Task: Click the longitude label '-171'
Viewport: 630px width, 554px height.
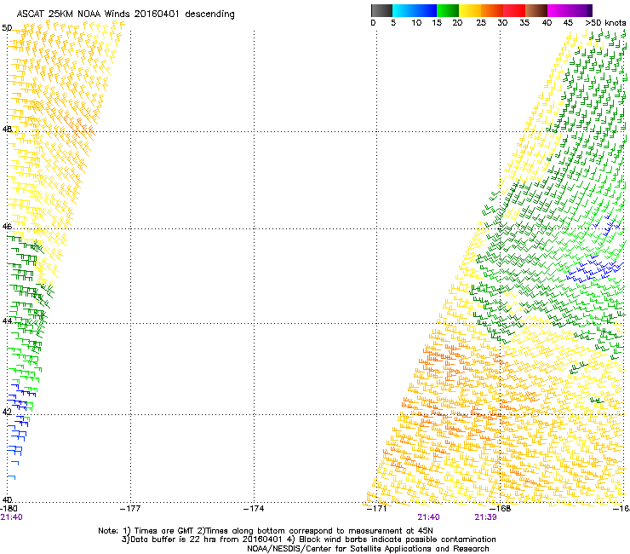Action: (377, 509)
